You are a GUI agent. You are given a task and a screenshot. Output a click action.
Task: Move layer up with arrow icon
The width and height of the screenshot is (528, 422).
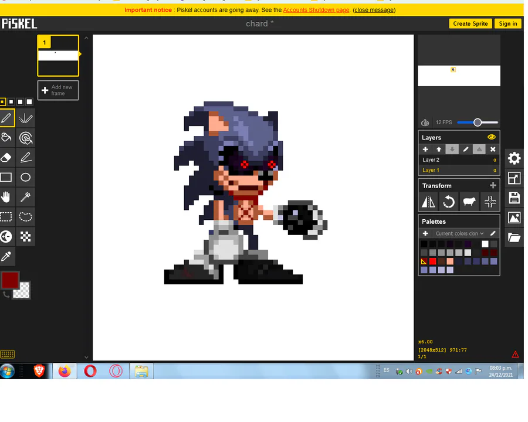coord(439,149)
